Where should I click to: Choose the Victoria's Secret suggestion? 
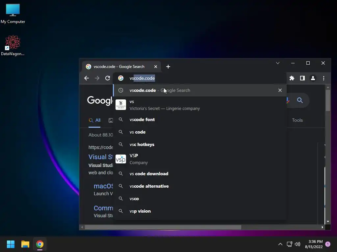click(200, 105)
